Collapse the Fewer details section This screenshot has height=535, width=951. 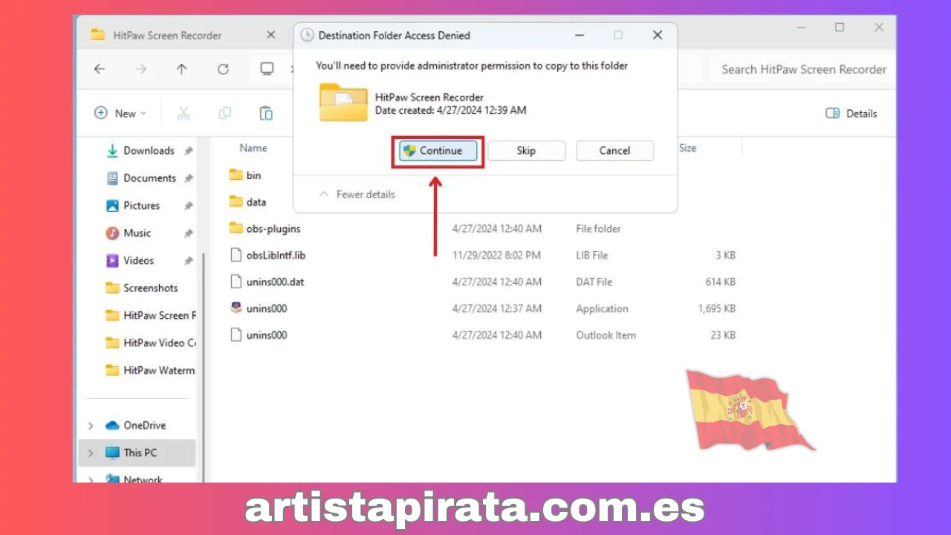pyautogui.click(x=357, y=195)
